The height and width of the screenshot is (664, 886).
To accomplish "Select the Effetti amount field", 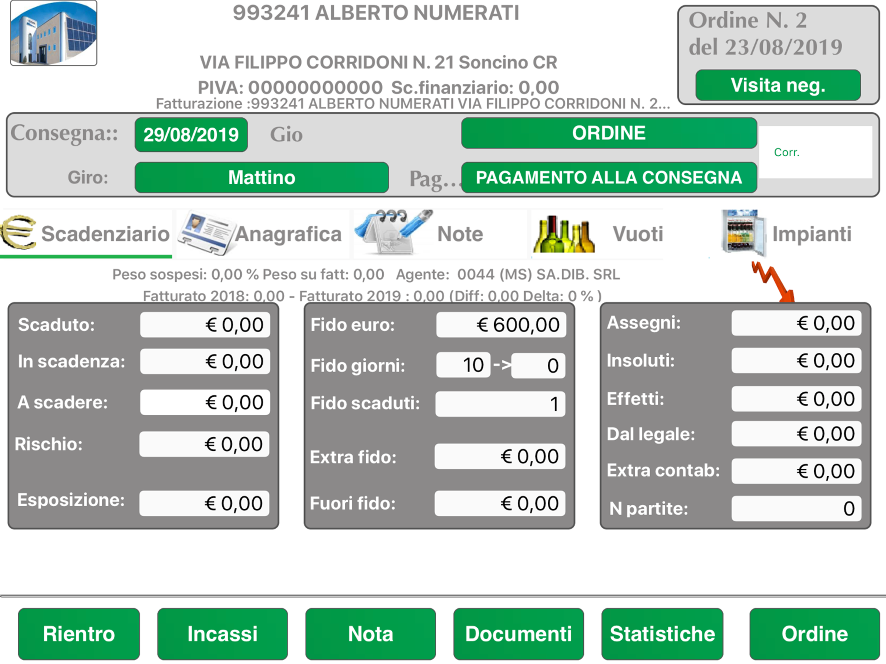I will 796,399.
